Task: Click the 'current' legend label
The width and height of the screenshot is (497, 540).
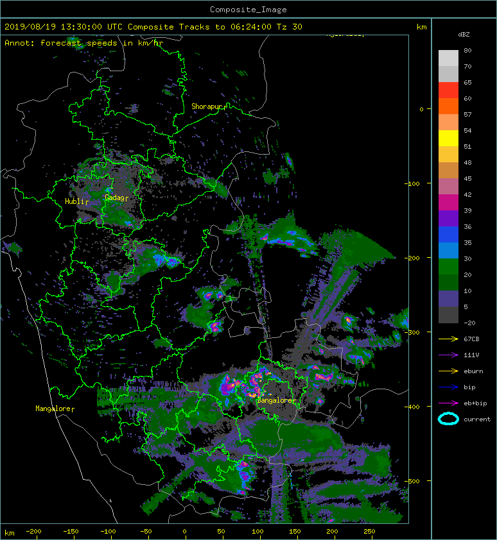Action: (477, 419)
